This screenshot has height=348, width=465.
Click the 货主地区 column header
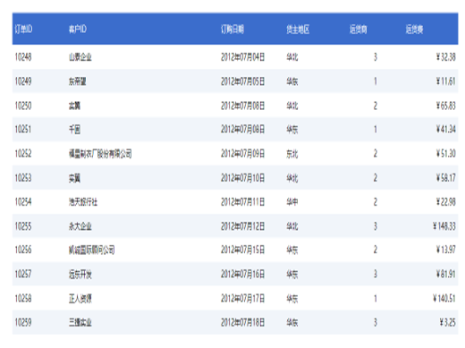pyautogui.click(x=298, y=30)
